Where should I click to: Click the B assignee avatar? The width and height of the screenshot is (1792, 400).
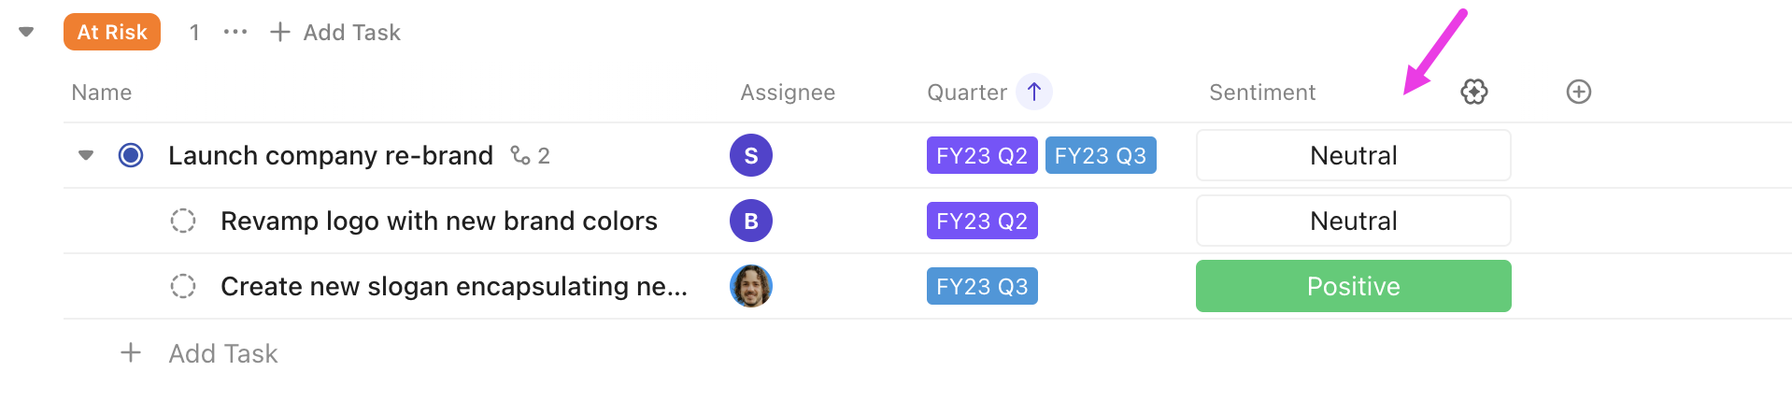pos(750,221)
